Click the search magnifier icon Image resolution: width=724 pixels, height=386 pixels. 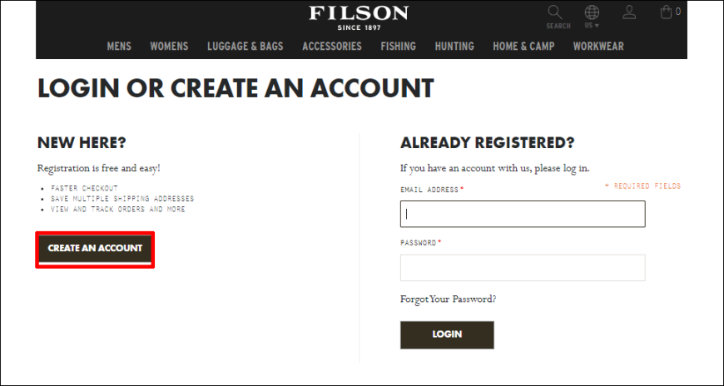555,12
